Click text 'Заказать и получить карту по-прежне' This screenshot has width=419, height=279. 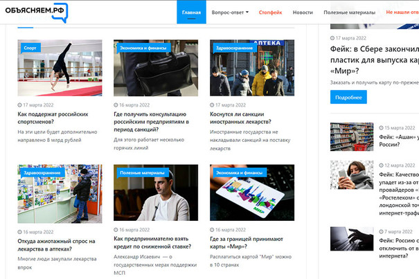tap(375, 82)
